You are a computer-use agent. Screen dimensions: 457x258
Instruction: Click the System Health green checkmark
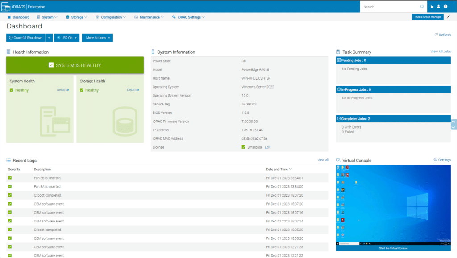point(12,90)
